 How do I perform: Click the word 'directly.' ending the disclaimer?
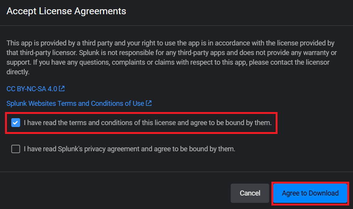(18, 72)
